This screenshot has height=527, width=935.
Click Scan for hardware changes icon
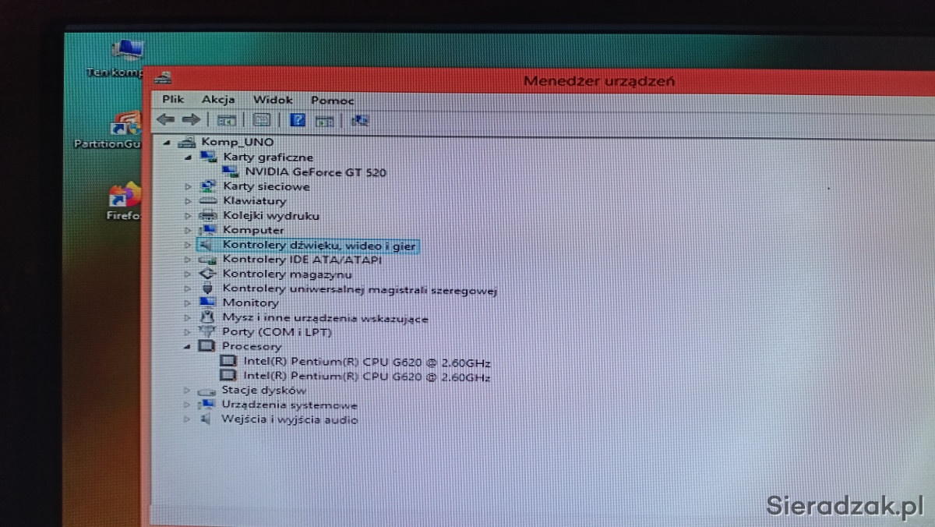pyautogui.click(x=359, y=120)
